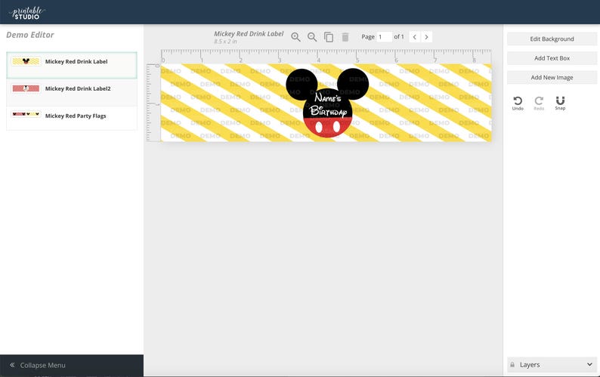Click the Mickey head image on canvas
Viewport: 600px width, 377px height.
327,103
